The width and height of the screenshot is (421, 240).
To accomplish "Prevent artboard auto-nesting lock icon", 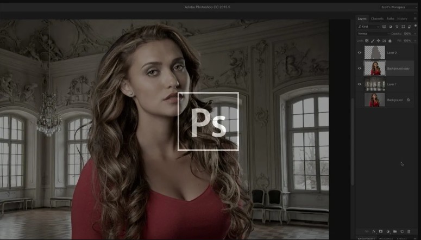I will 384,41.
